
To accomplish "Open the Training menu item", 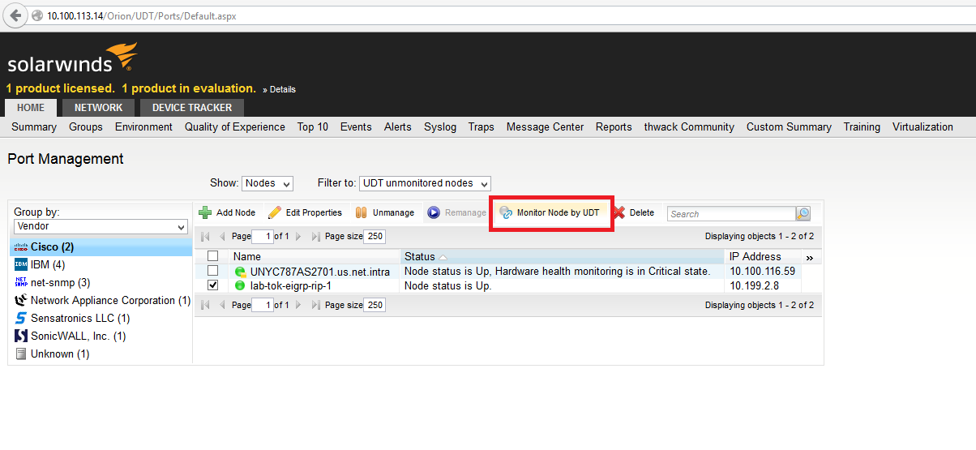I will [862, 126].
